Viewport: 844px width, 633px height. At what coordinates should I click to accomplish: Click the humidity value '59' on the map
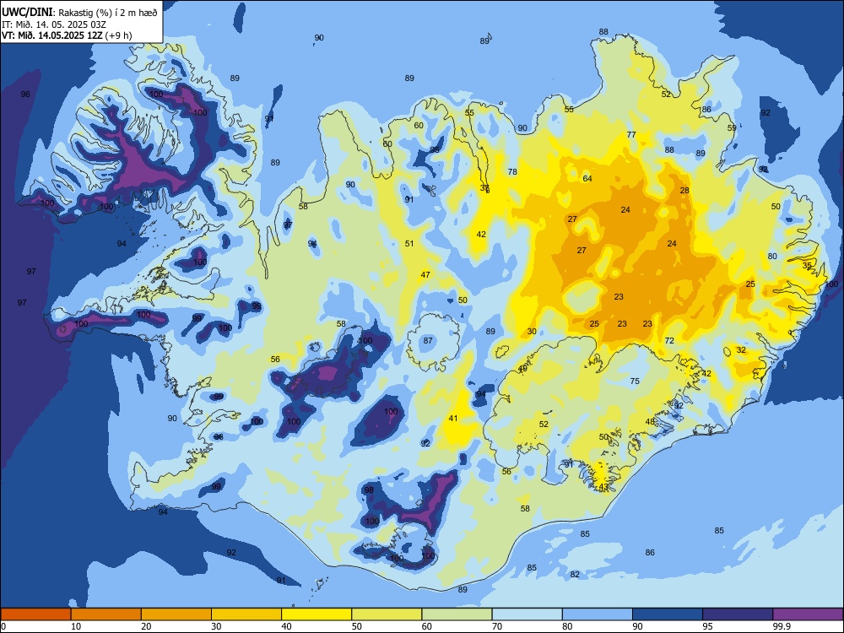click(x=732, y=128)
